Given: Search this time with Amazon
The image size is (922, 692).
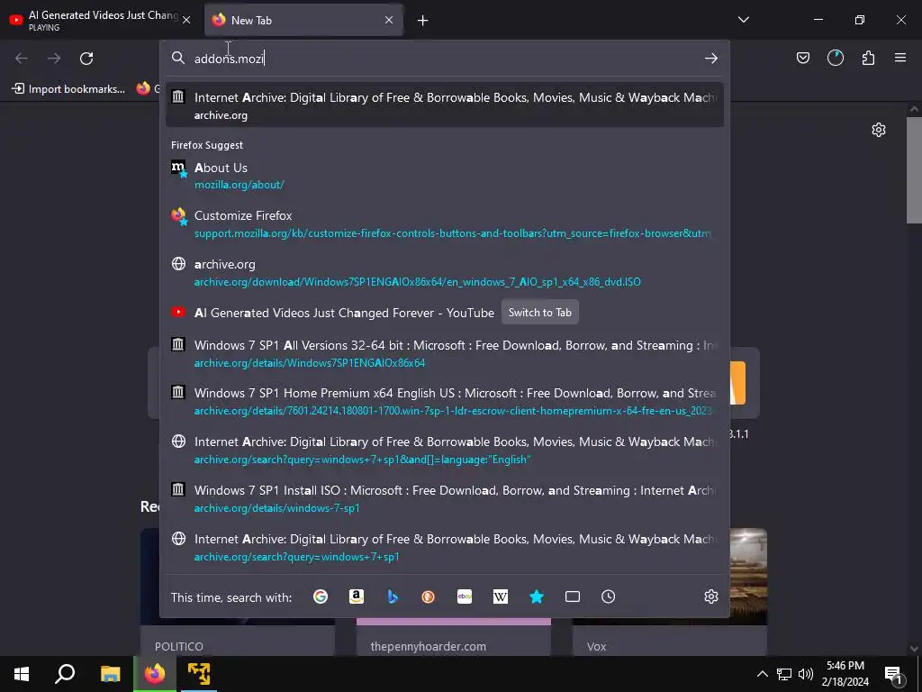Looking at the screenshot, I should coord(357,596).
